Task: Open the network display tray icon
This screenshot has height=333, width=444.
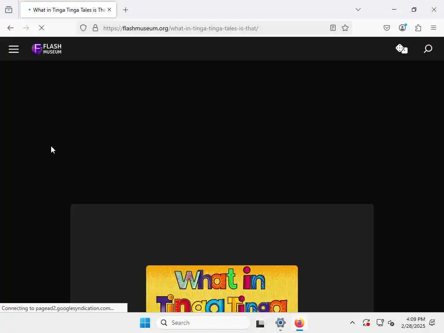Action: click(380, 323)
